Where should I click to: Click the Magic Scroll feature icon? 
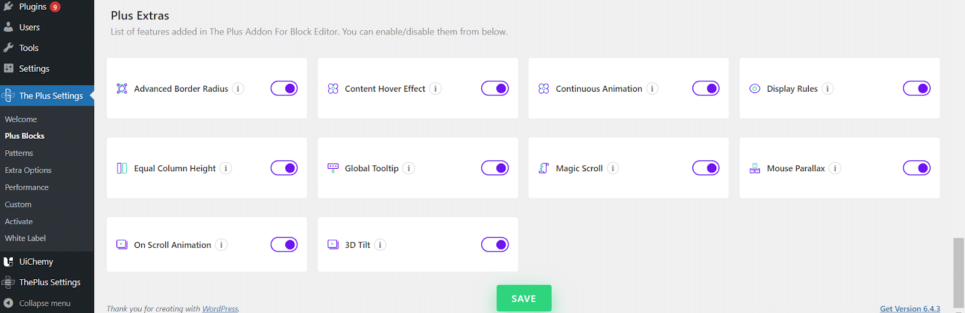543,168
